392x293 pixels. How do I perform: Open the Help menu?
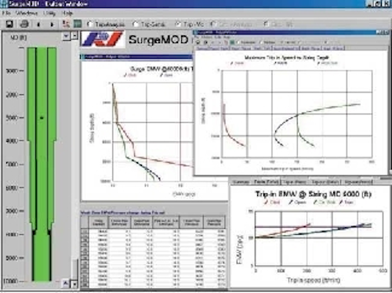pos(67,13)
